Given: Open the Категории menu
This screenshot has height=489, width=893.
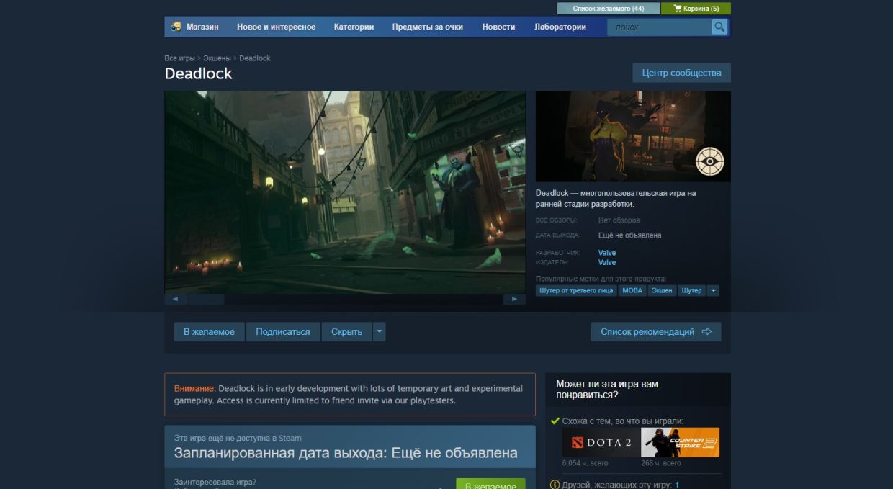Looking at the screenshot, I should pyautogui.click(x=354, y=27).
